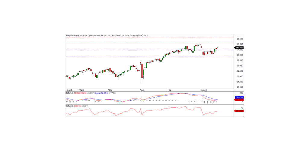Click the red RSI value tag on right axis
The image size is (308, 157).
(x=239, y=111)
